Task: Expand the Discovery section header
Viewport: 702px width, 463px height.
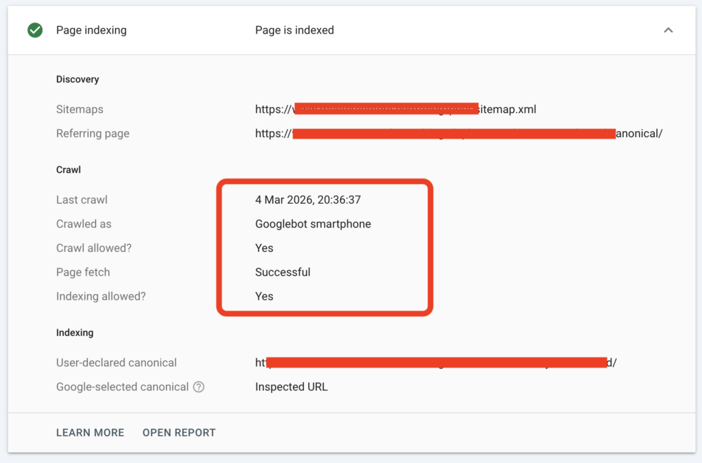Action: tap(77, 79)
